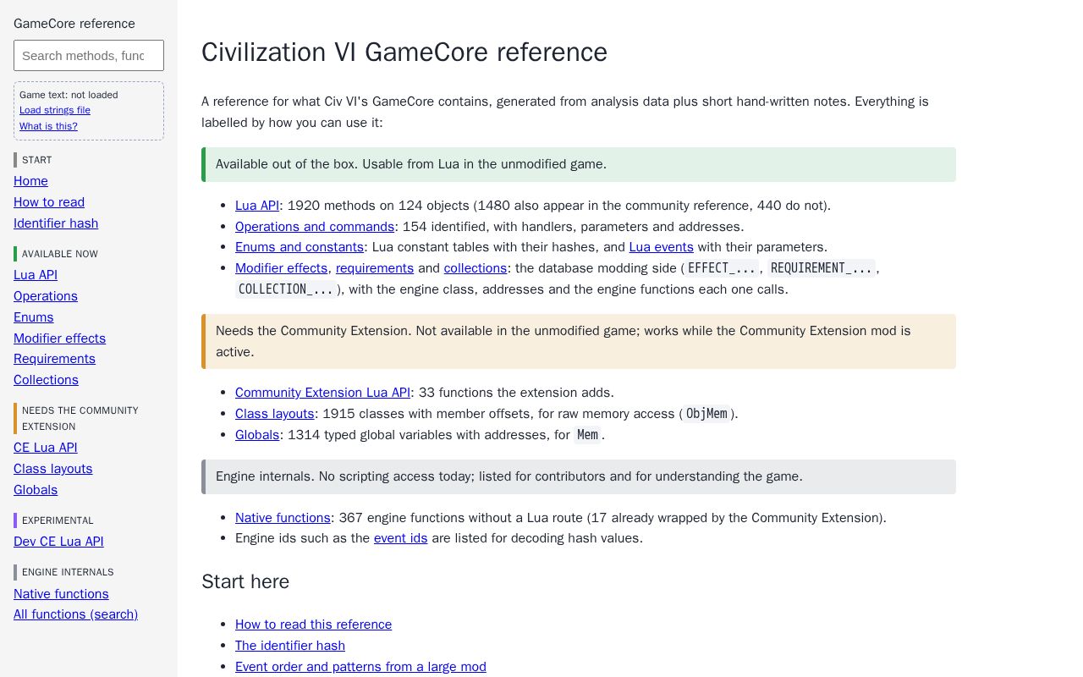
Task: Follow collections link in main content
Action: pyautogui.click(x=476, y=268)
